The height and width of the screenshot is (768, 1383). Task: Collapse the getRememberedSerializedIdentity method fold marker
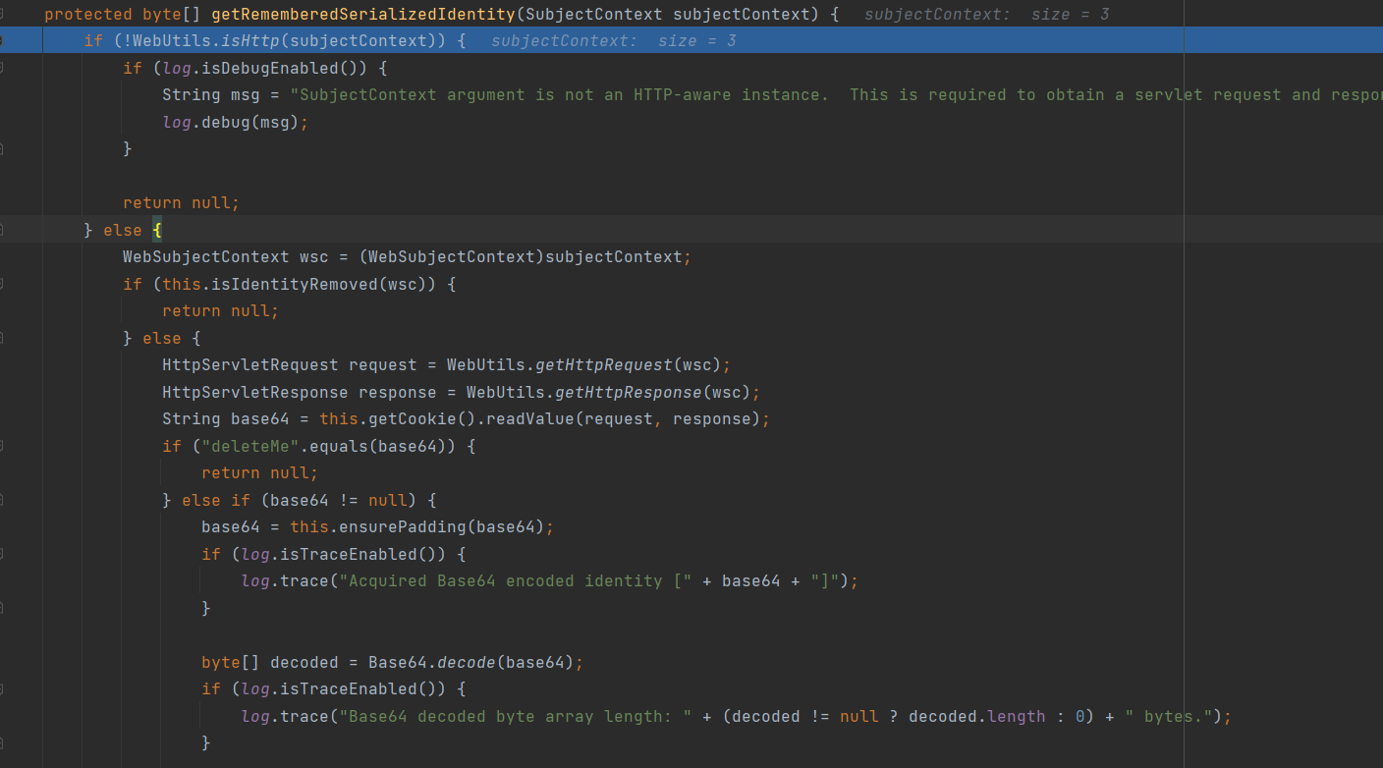tap(2, 14)
